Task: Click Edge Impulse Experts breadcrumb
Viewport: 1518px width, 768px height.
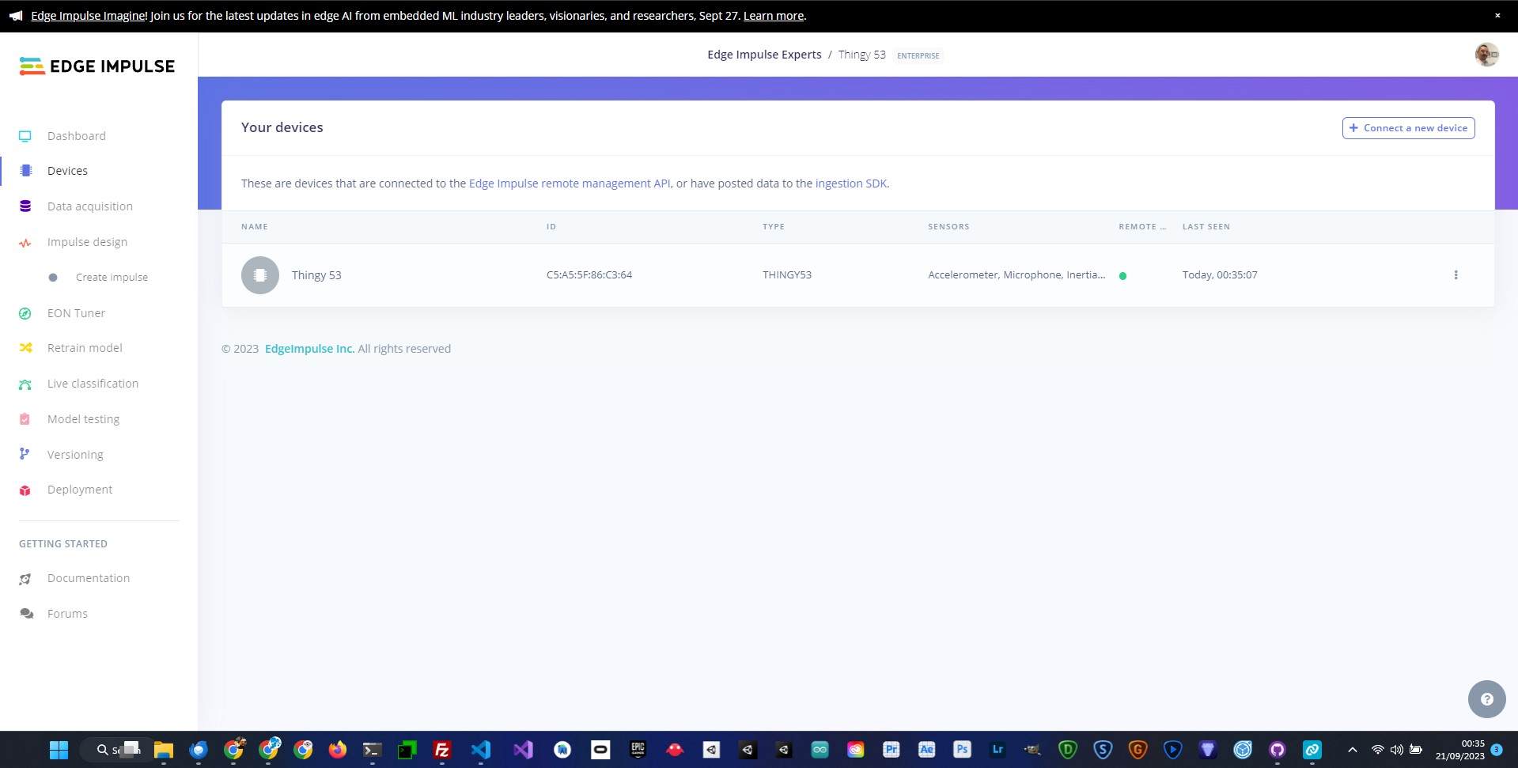Action: pos(764,55)
